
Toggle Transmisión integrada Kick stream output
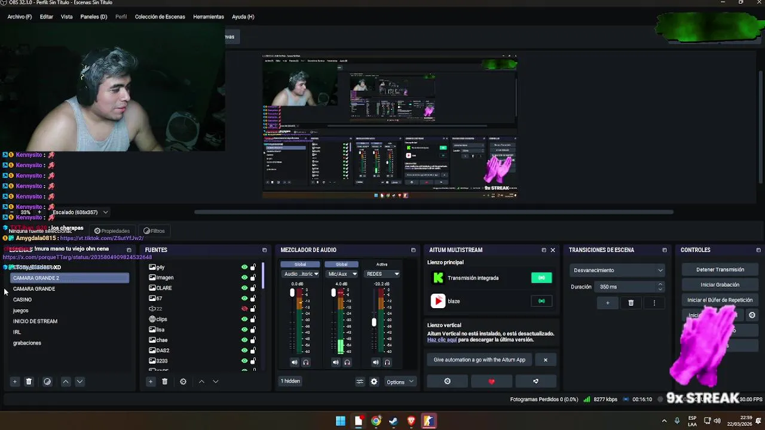541,278
